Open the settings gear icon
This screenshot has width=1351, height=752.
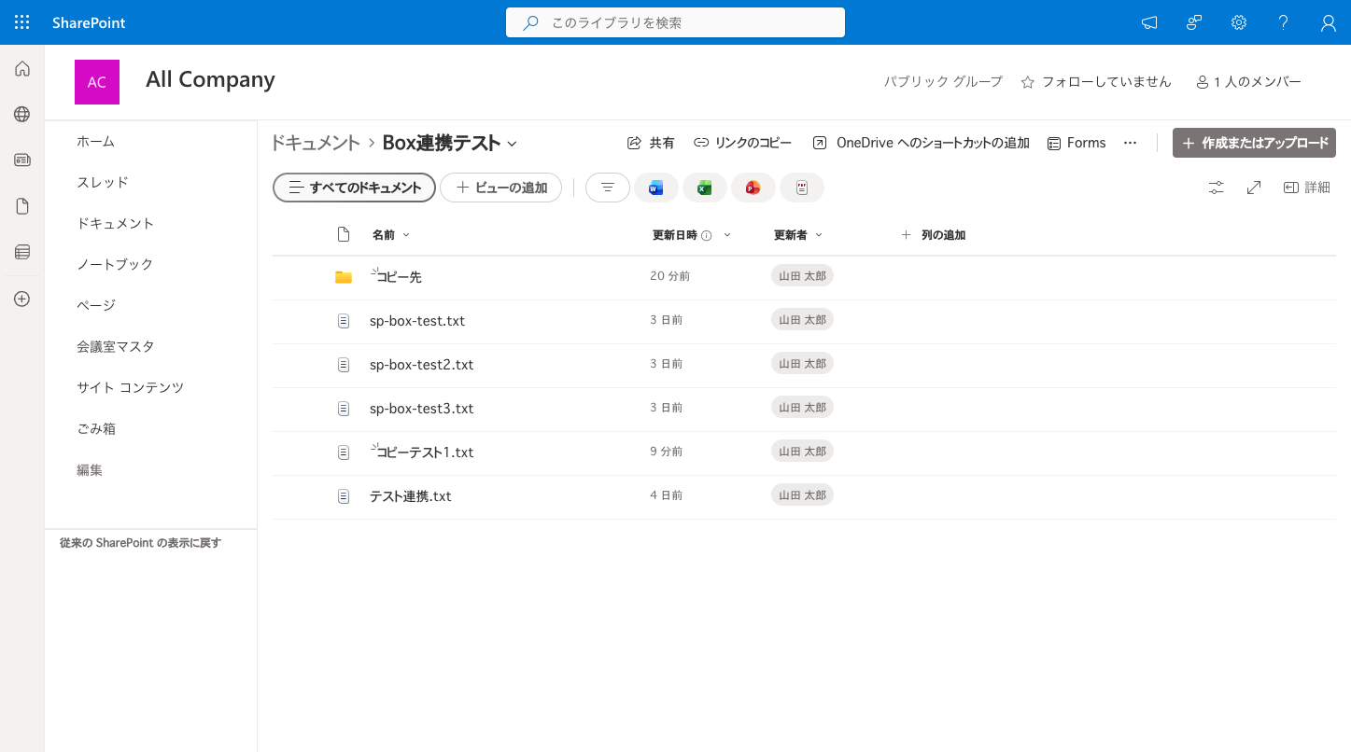click(1239, 22)
